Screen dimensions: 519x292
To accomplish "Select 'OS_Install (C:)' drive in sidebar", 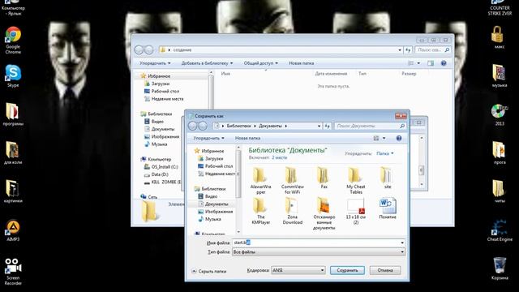I will point(161,167).
